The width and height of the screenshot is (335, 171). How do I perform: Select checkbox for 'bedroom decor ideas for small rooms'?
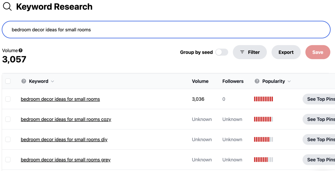[x=8, y=99]
